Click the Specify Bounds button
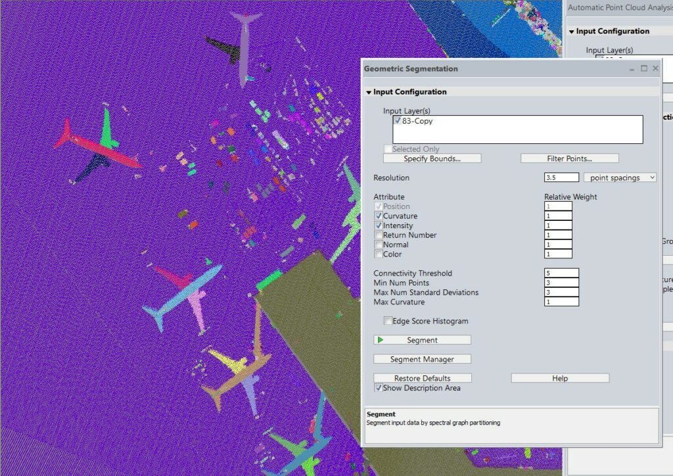 (x=432, y=158)
